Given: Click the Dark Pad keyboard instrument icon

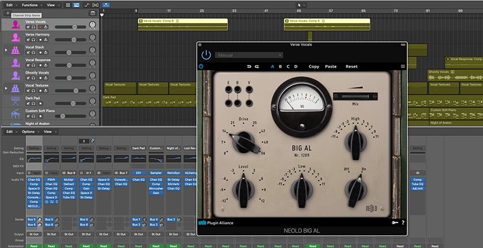Looking at the screenshot, I should tap(15, 100).
